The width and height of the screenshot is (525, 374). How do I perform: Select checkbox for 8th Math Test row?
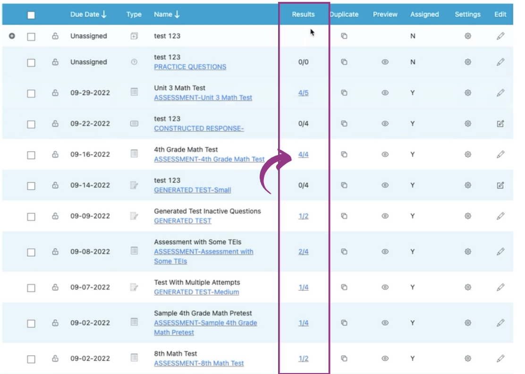coord(31,359)
